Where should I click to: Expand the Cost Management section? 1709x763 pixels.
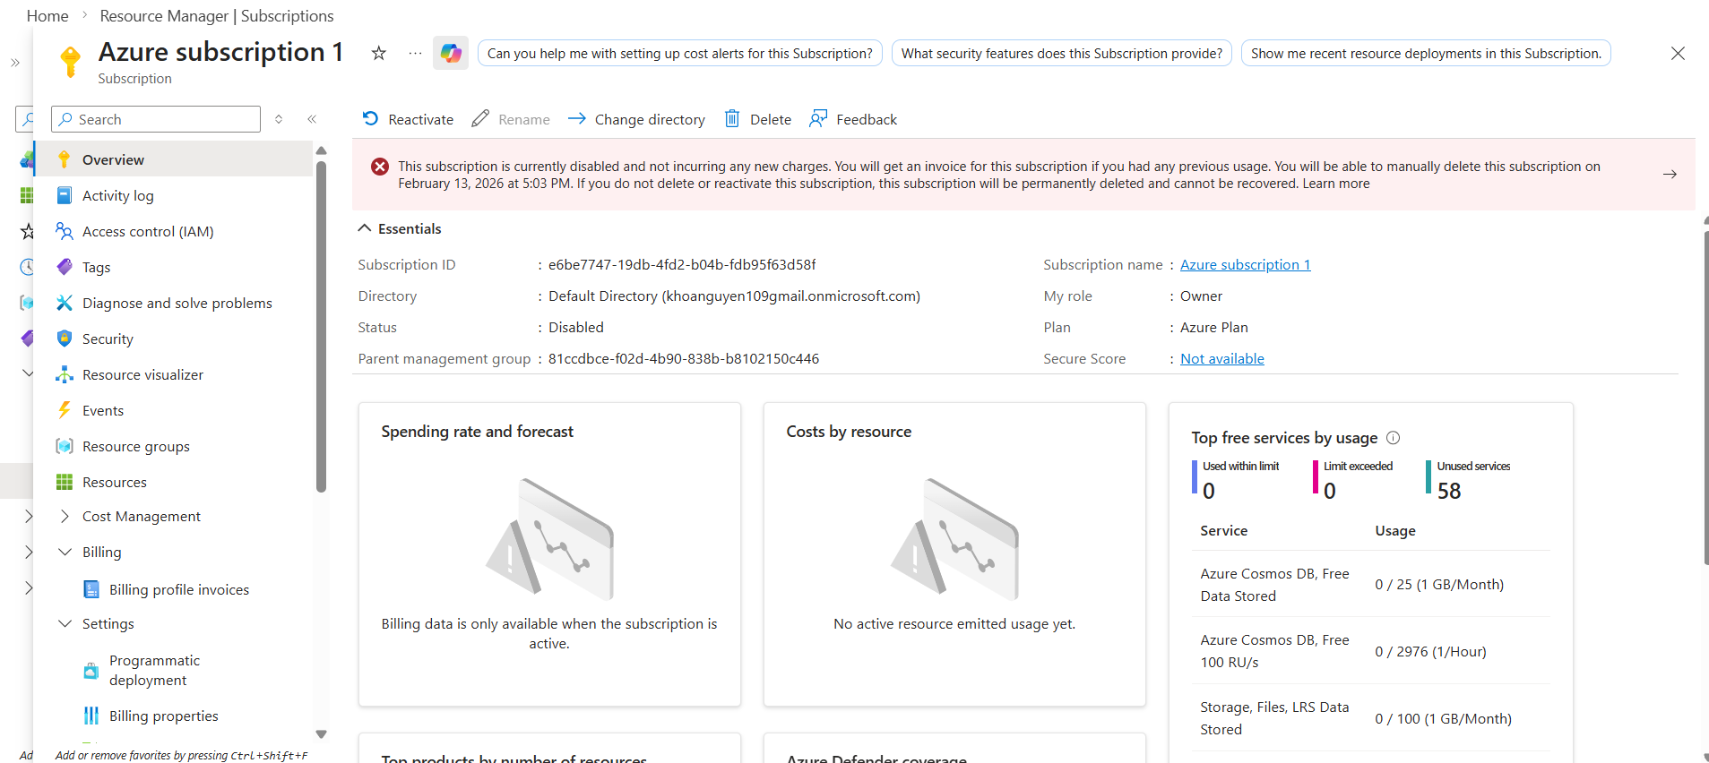click(x=65, y=516)
